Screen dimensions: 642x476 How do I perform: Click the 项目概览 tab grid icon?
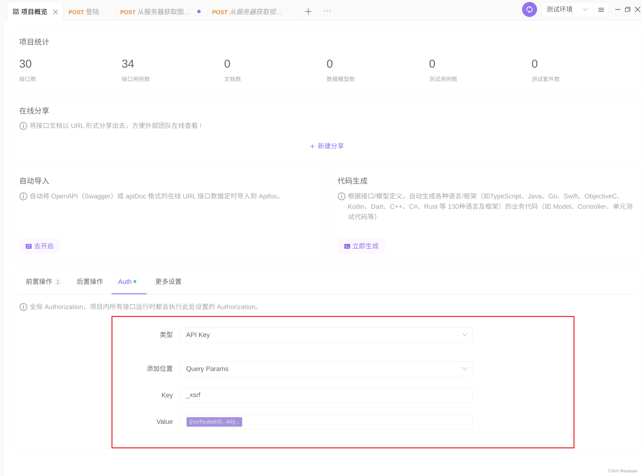pos(16,12)
